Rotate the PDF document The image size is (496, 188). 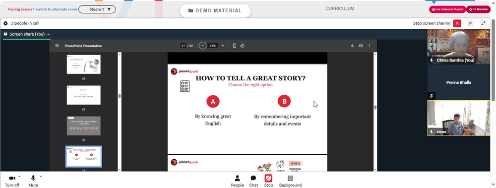pyautogui.click(x=243, y=46)
